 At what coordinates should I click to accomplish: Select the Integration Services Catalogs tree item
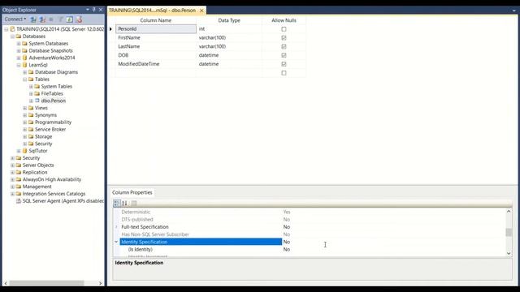point(54,194)
